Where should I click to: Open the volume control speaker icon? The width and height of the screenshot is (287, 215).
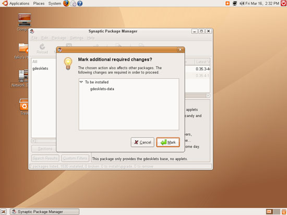242,3
